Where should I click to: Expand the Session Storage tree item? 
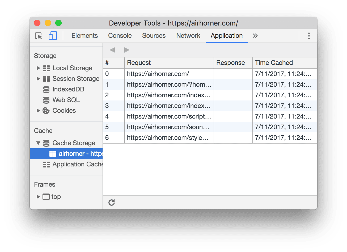click(x=38, y=79)
